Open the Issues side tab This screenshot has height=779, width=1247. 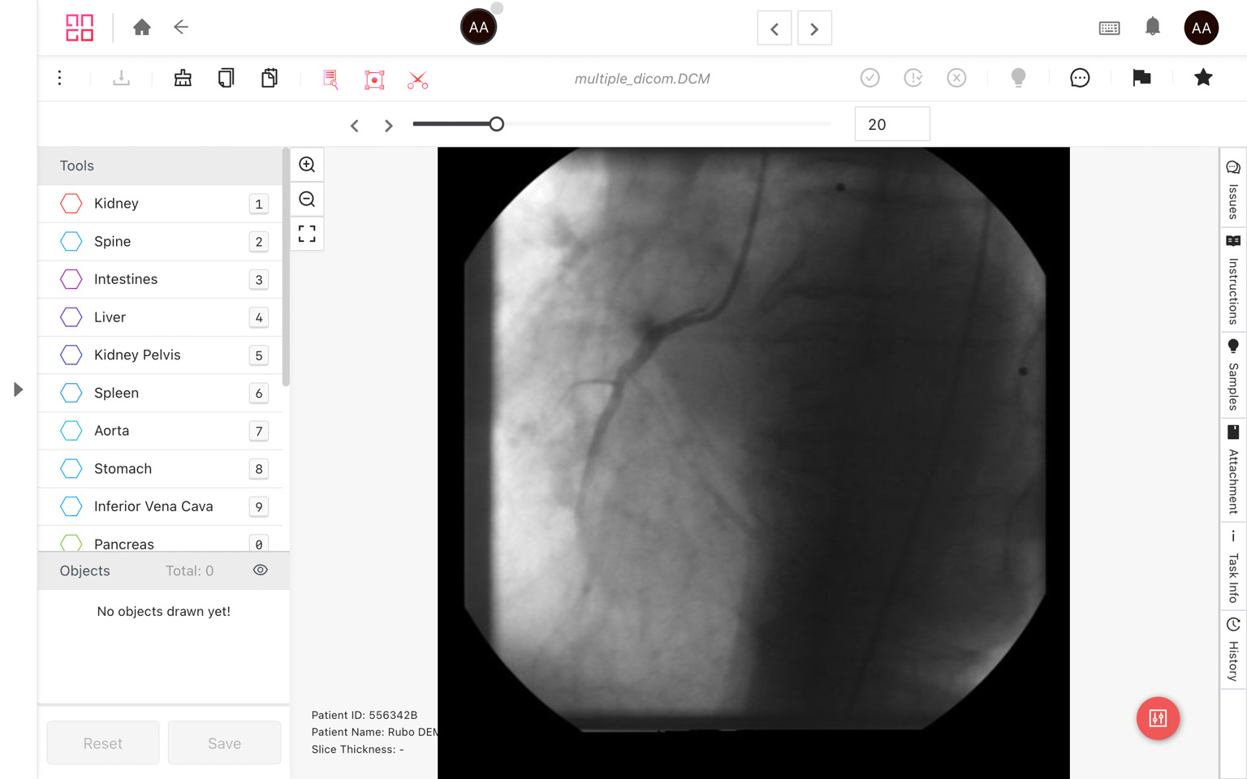[1233, 188]
